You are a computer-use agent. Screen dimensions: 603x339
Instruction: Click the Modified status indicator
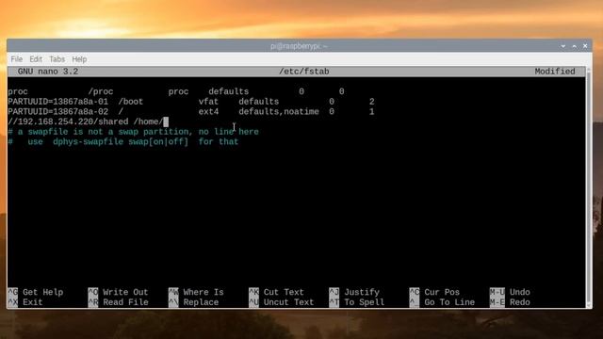[x=555, y=72]
